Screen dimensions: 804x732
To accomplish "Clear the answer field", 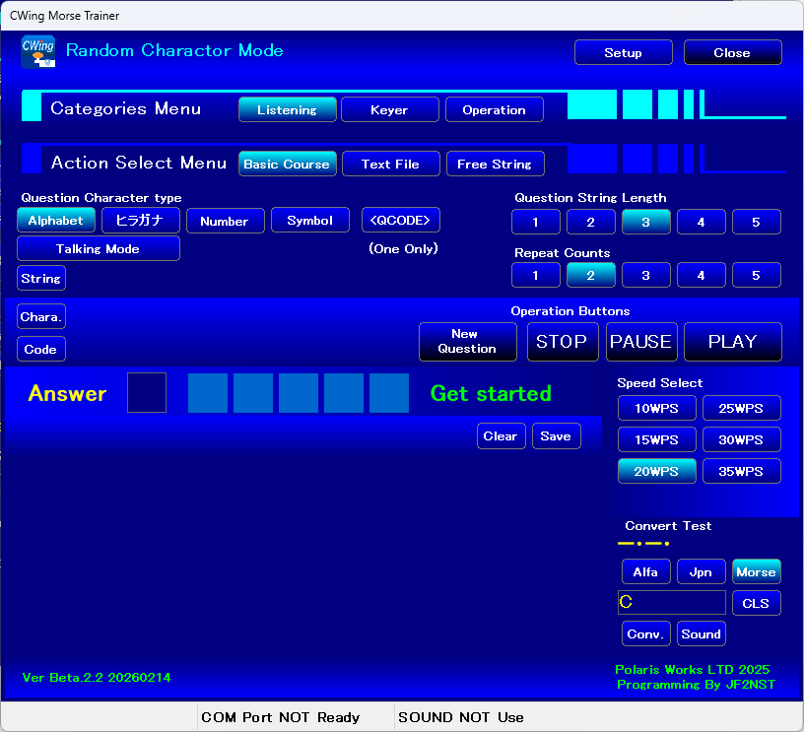I will [x=500, y=436].
